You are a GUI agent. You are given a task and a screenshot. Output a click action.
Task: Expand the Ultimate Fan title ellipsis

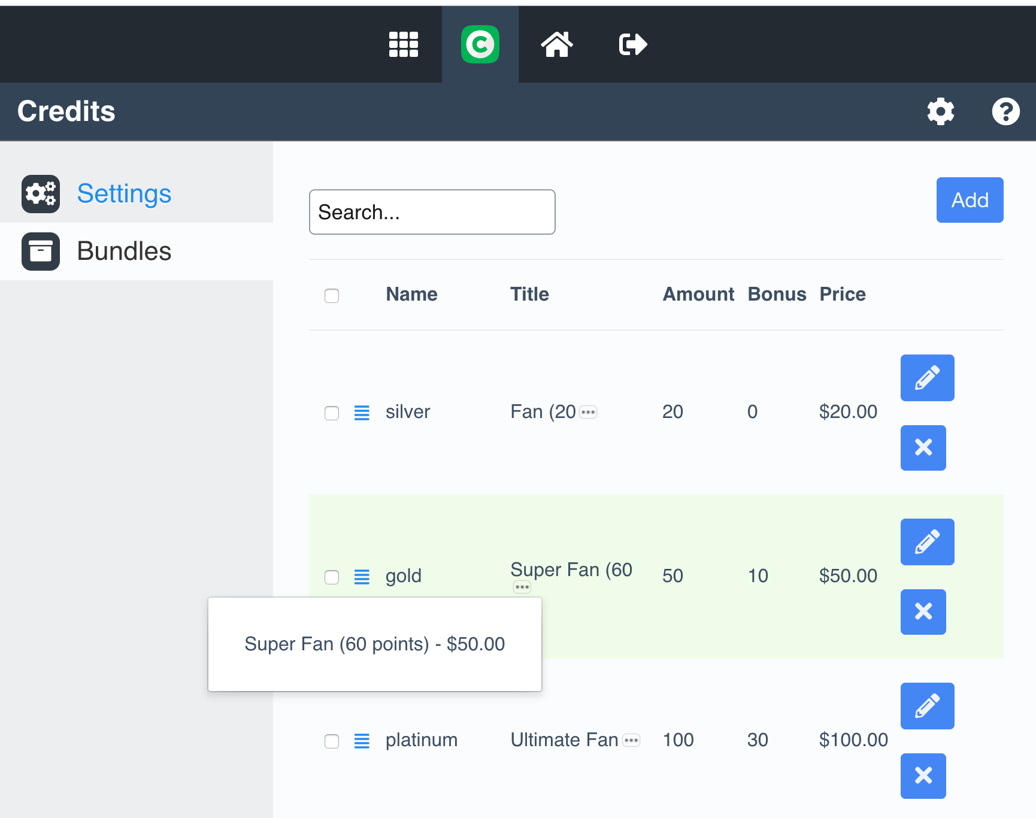[631, 740]
